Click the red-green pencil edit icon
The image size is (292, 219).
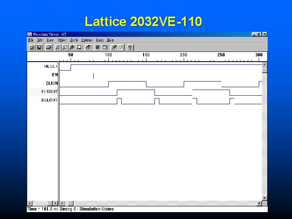[114, 47]
